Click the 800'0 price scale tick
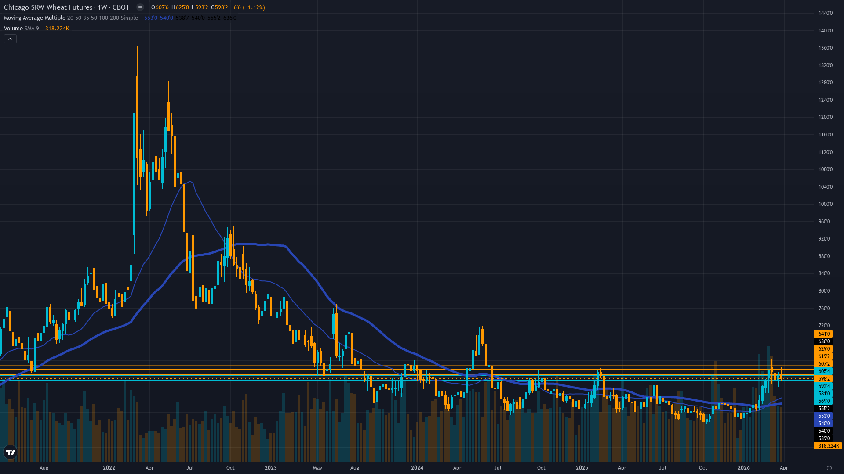The width and height of the screenshot is (844, 474). pyautogui.click(x=824, y=291)
